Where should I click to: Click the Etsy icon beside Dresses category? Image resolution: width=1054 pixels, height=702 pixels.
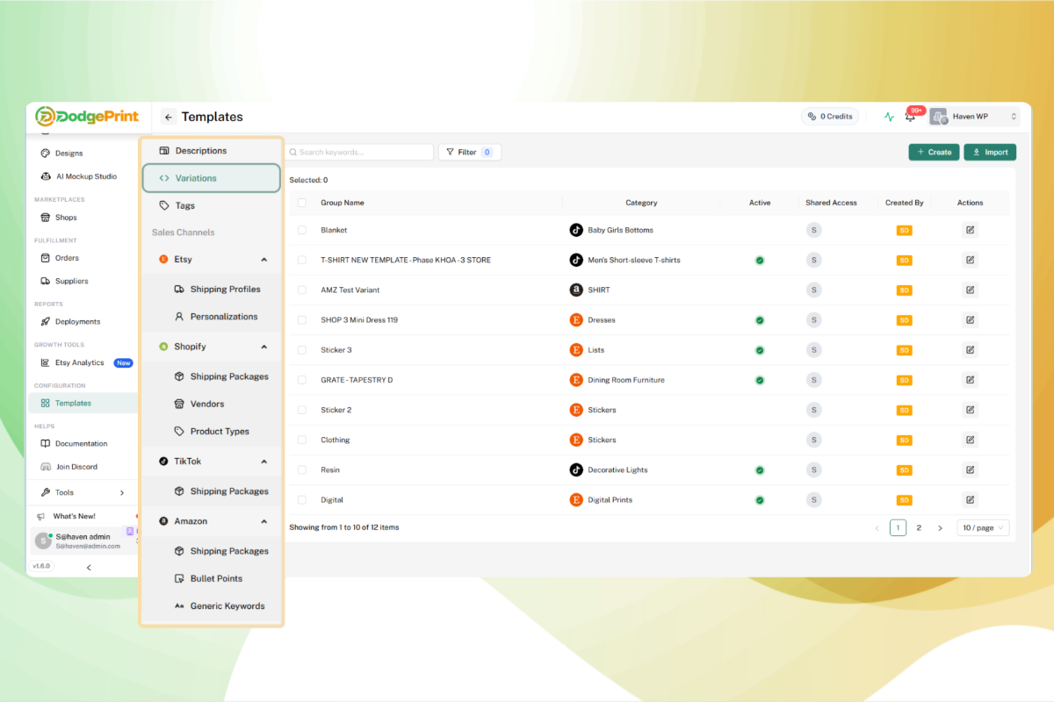pos(576,319)
